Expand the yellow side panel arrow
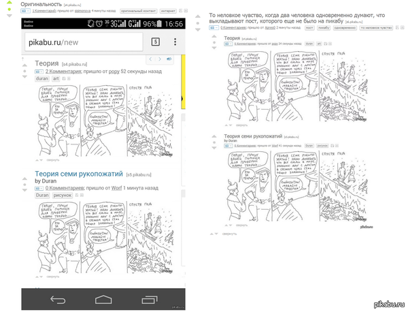This screenshot has height=312, width=408. pos(183,99)
